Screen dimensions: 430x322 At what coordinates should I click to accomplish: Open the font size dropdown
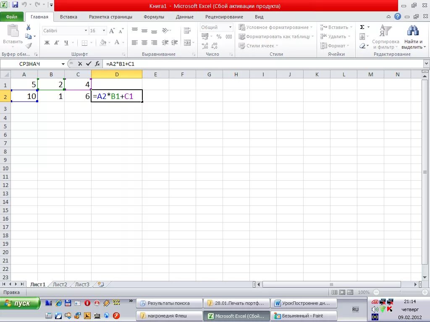[104, 31]
